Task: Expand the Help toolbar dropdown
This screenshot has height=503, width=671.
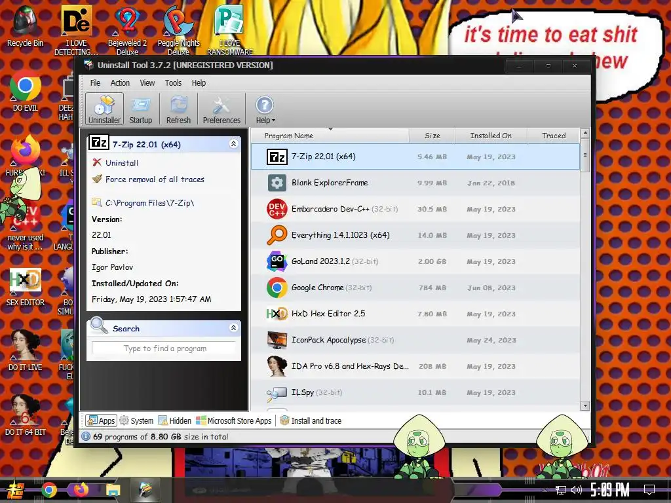Action: pos(265,109)
